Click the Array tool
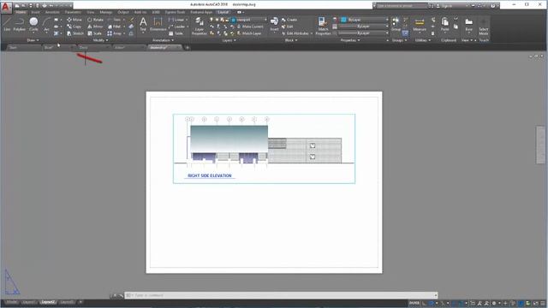The width and height of the screenshot is (548, 308). (x=114, y=33)
